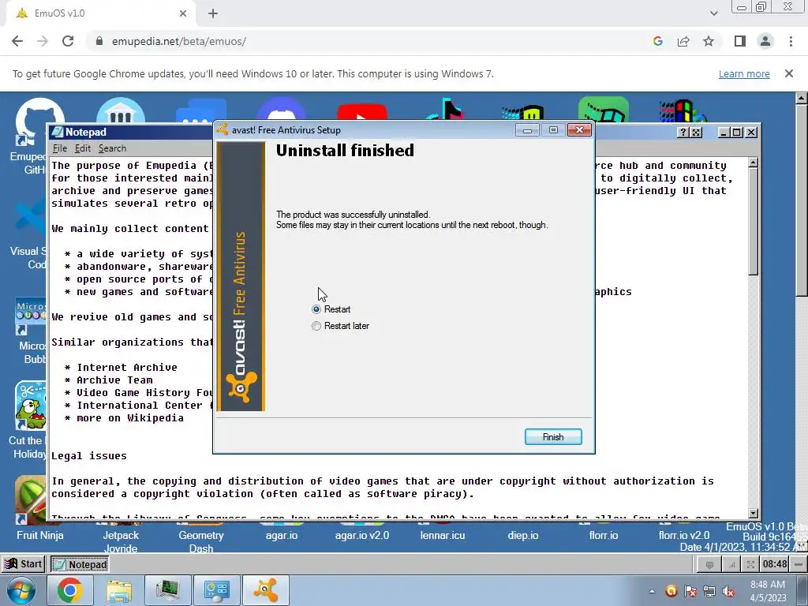Dismiss the Chrome update infobar
Screen dimensions: 808x606
(789, 73)
